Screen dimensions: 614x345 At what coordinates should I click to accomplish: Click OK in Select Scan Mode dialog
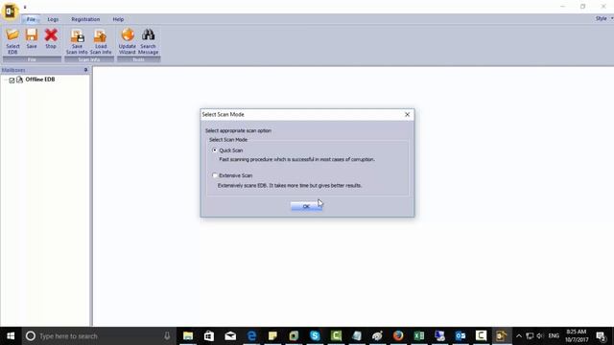[306, 206]
